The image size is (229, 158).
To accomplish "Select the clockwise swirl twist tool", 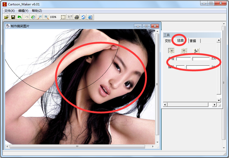I will [x=171, y=51].
